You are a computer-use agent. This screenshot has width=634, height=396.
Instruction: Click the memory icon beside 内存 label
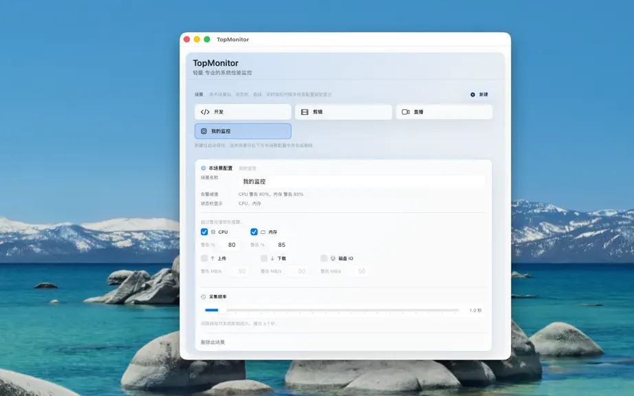[x=263, y=232]
